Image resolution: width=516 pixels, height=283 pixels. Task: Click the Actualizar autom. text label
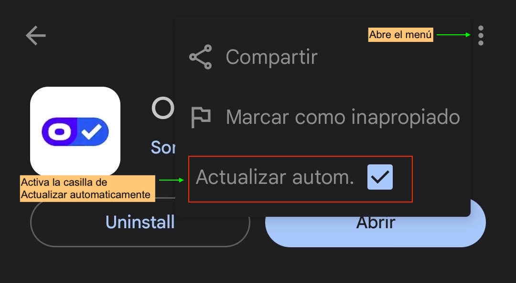click(x=275, y=177)
